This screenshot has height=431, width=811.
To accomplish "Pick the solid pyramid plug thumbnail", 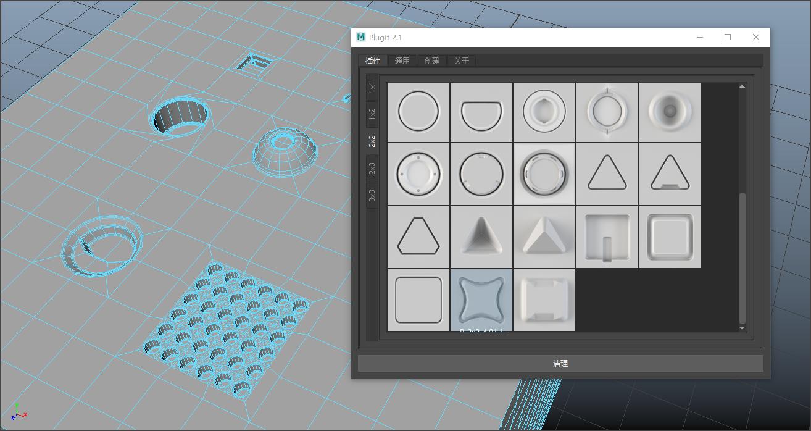I will point(544,236).
